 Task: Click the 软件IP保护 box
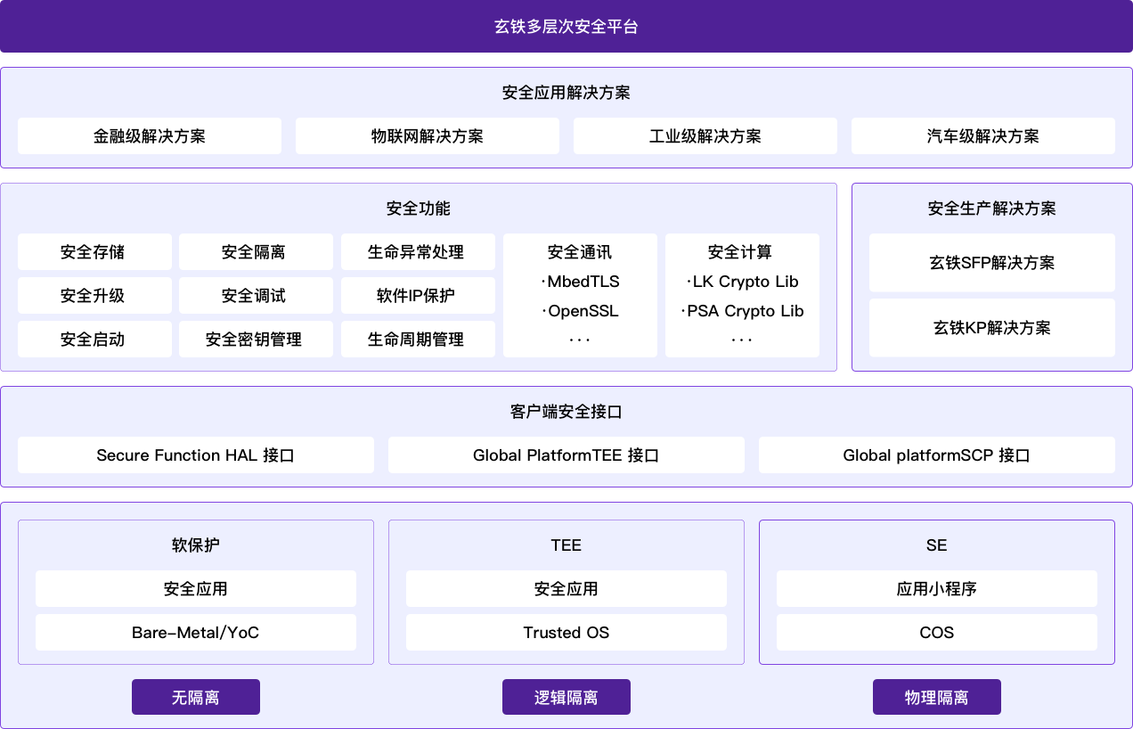pos(418,296)
